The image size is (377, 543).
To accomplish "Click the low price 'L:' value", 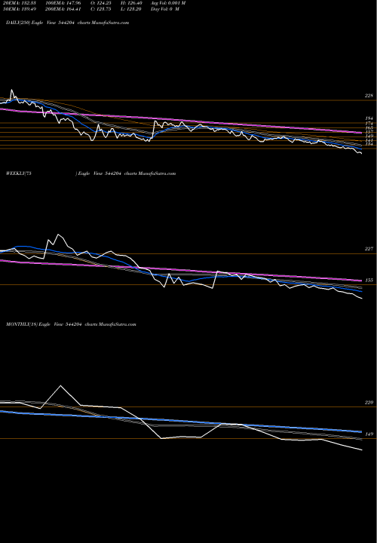I will click(133, 9).
